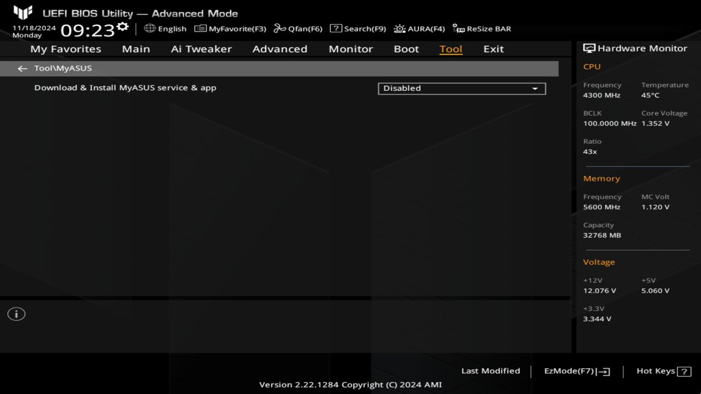
Task: Open MyFavorite(F3) list
Action: click(x=230, y=28)
